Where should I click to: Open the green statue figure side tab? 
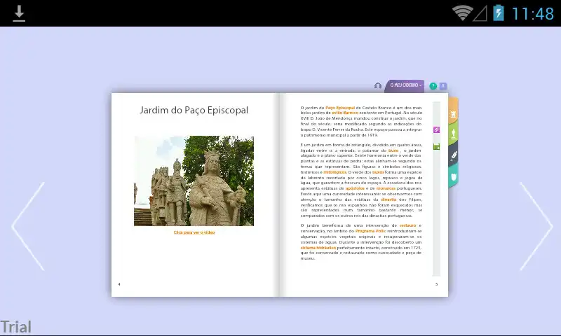pyautogui.click(x=453, y=134)
